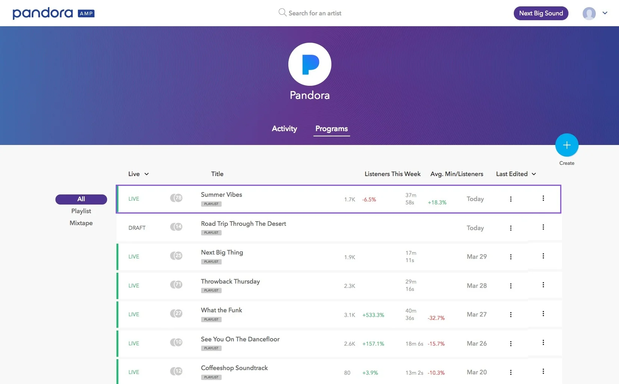
Task: Click What the Funk track count badge 27
Action: 176,313
